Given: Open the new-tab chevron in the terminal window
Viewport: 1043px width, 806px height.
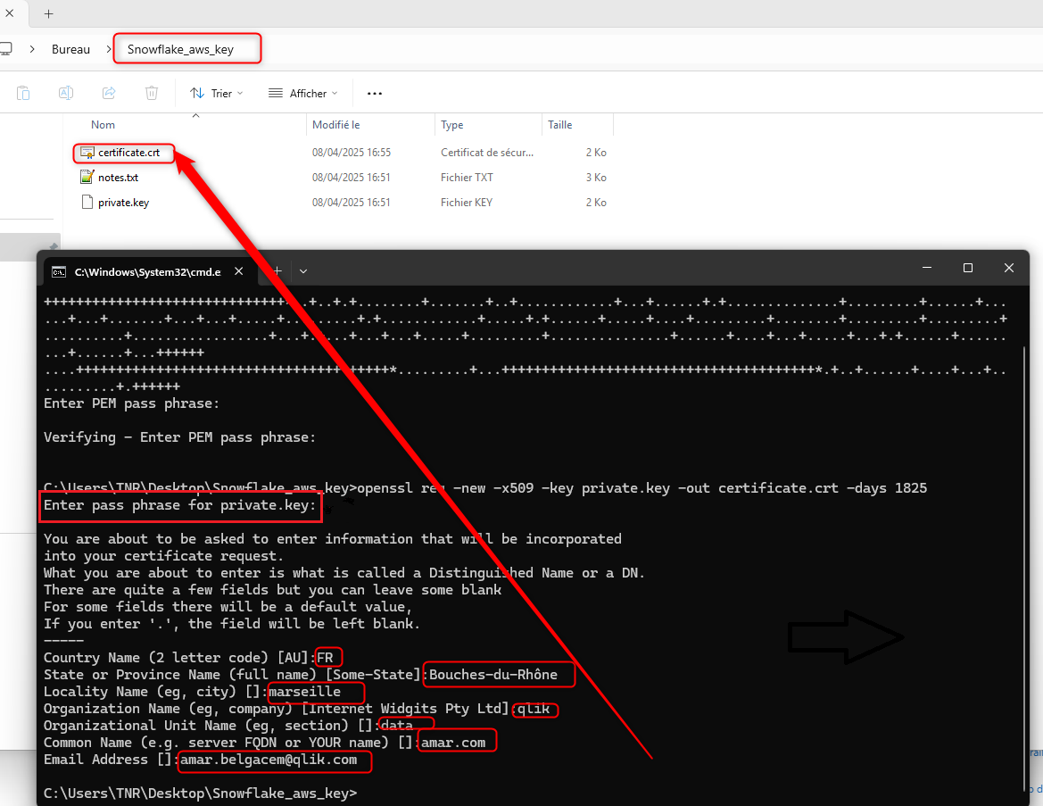Looking at the screenshot, I should 302,270.
